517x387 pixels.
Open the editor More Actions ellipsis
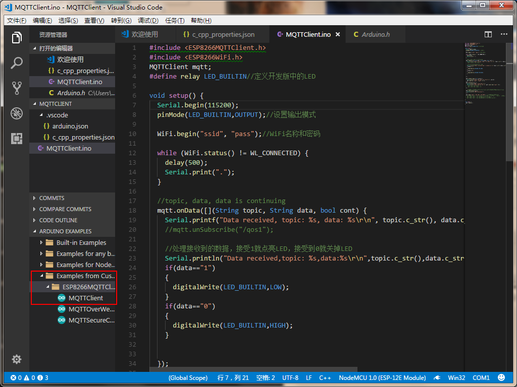tap(504, 34)
